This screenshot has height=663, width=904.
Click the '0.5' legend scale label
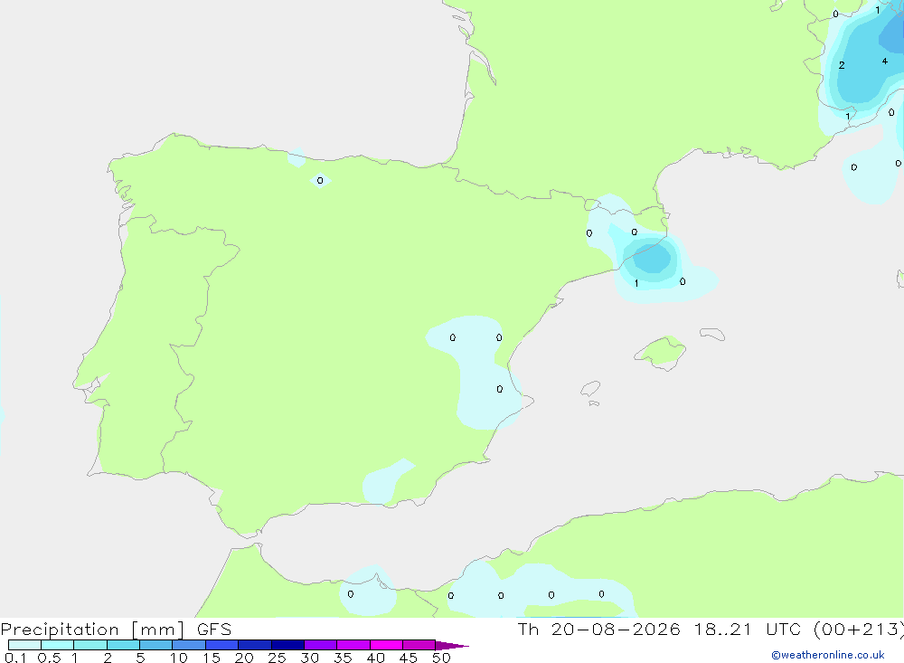[49, 658]
